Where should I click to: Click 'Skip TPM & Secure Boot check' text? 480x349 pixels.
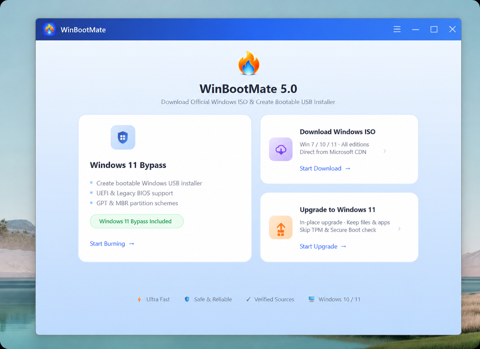click(338, 230)
